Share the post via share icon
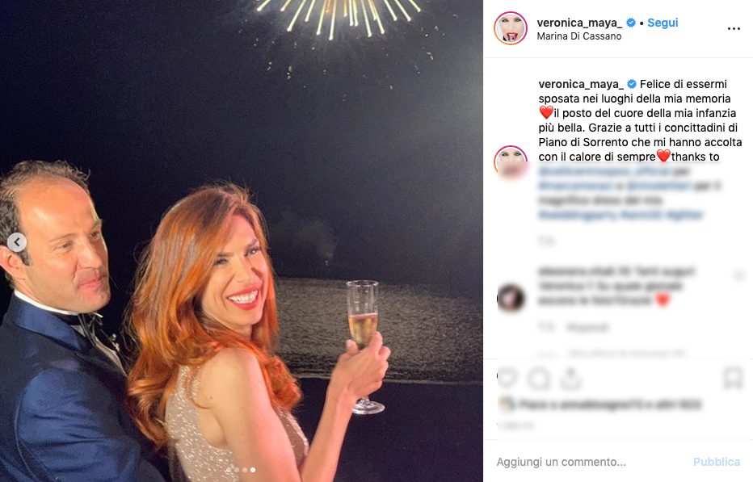The width and height of the screenshot is (753, 482). click(570, 378)
